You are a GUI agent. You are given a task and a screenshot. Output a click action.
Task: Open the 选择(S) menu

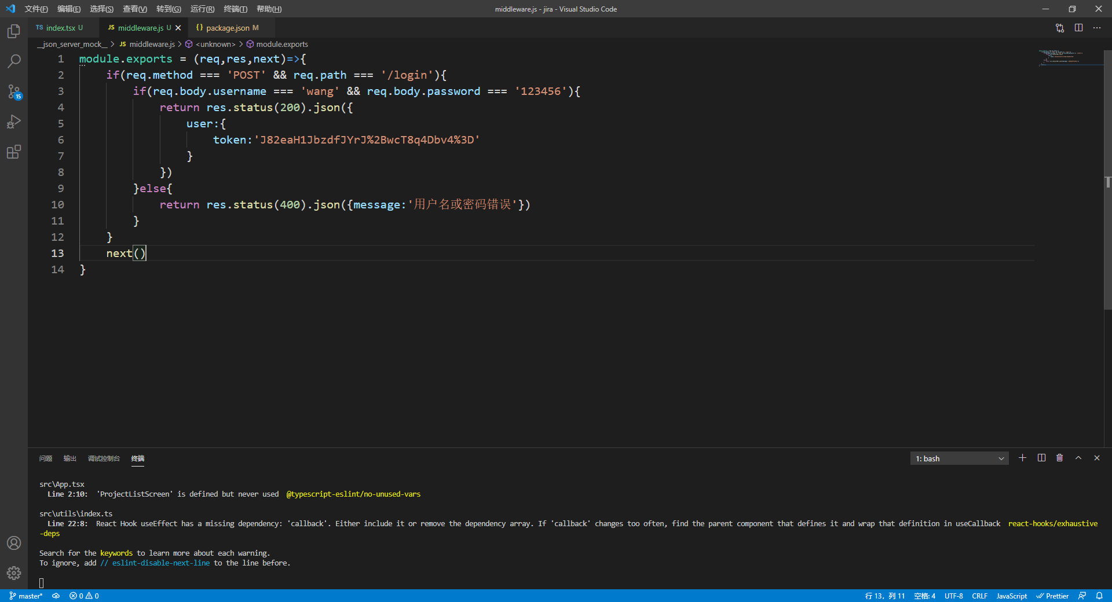[x=102, y=9]
